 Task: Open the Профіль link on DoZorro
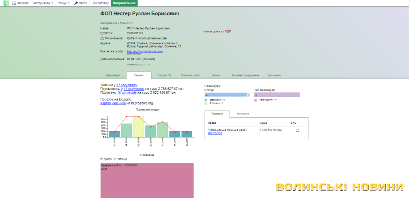point(107,99)
